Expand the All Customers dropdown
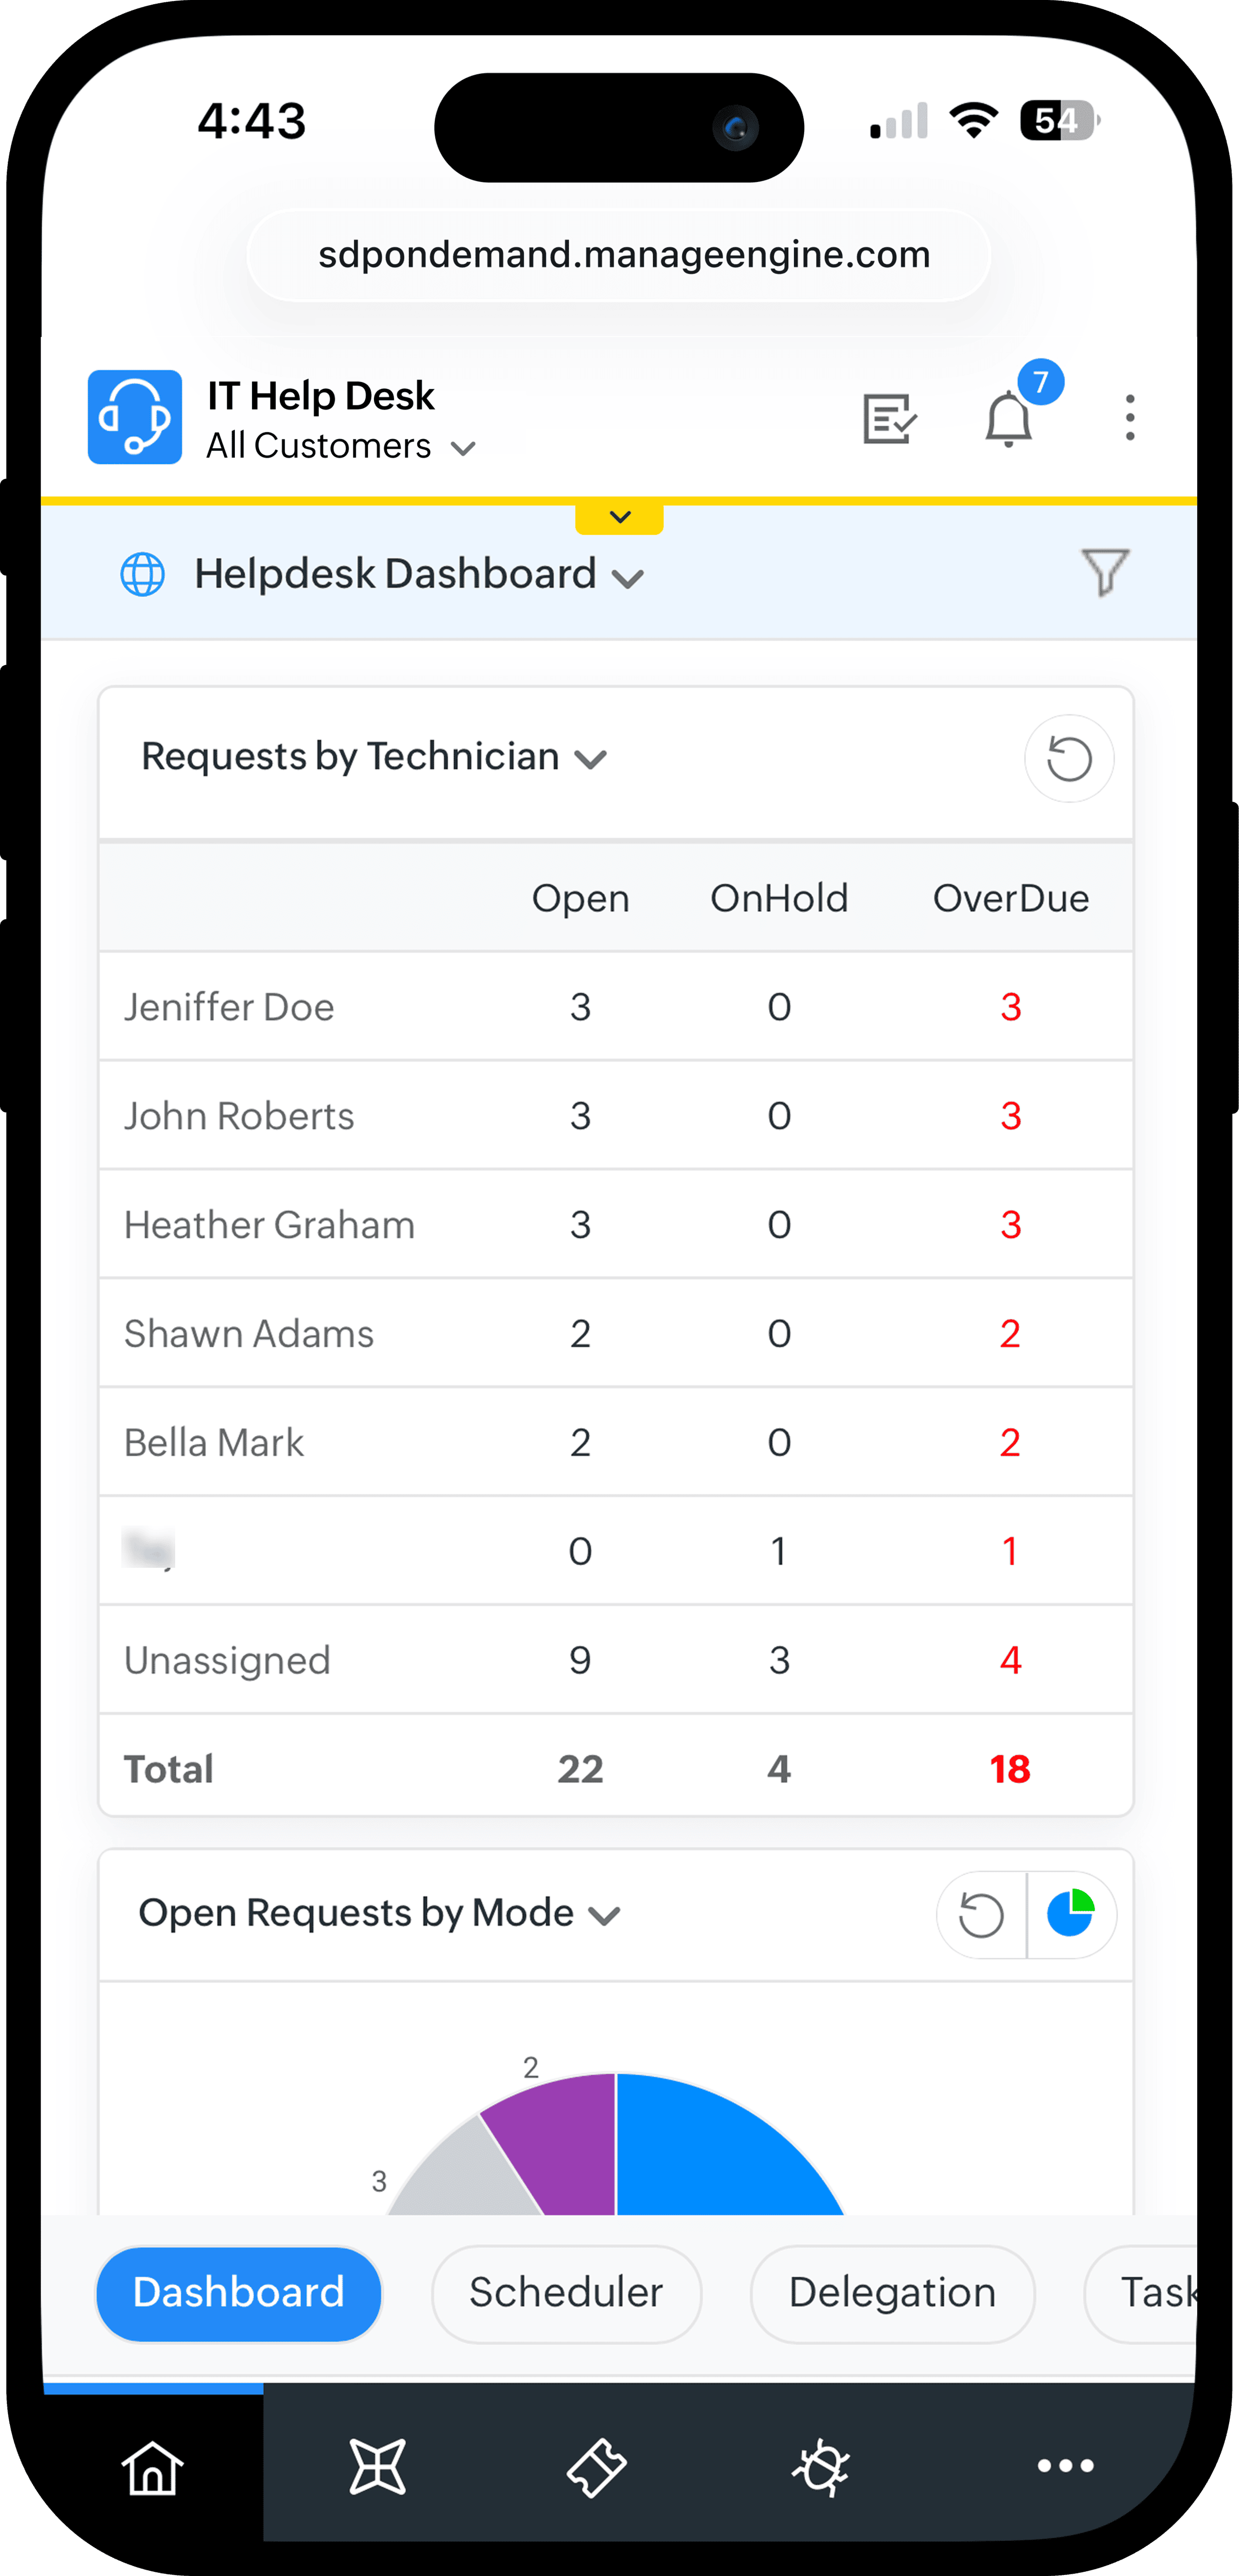 pos(341,446)
